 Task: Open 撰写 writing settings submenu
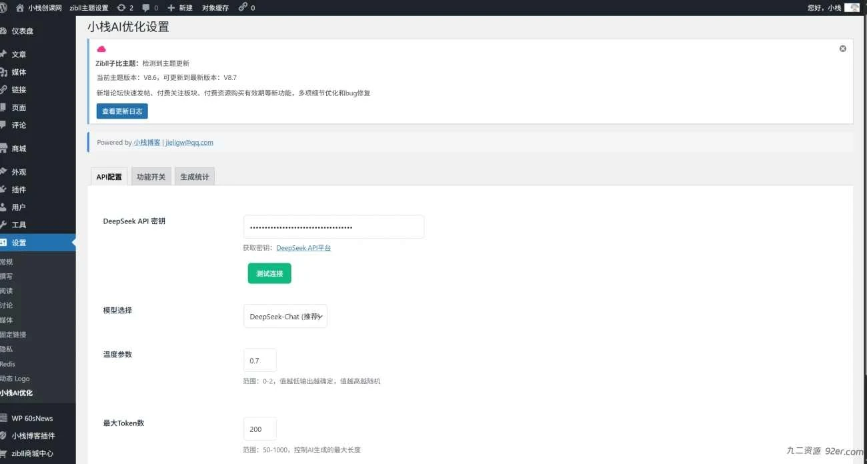coord(7,277)
